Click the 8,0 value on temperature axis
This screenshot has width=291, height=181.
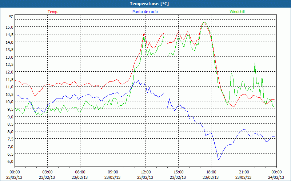point(10,132)
